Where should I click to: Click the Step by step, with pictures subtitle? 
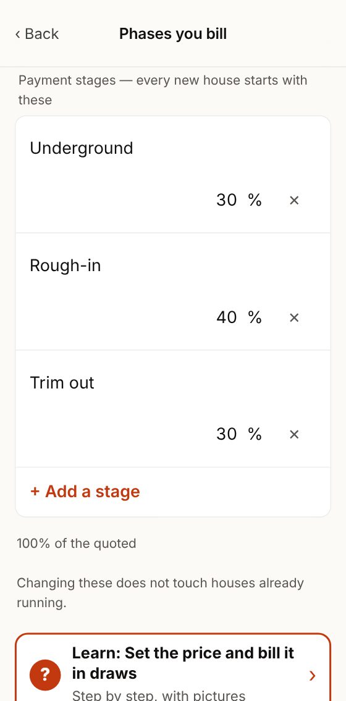(159, 695)
